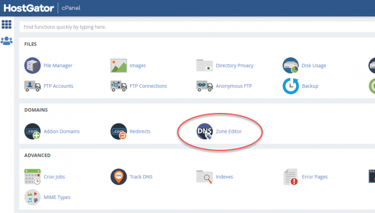
Task: Open the sidebar grid home icon
Action: tap(6, 25)
